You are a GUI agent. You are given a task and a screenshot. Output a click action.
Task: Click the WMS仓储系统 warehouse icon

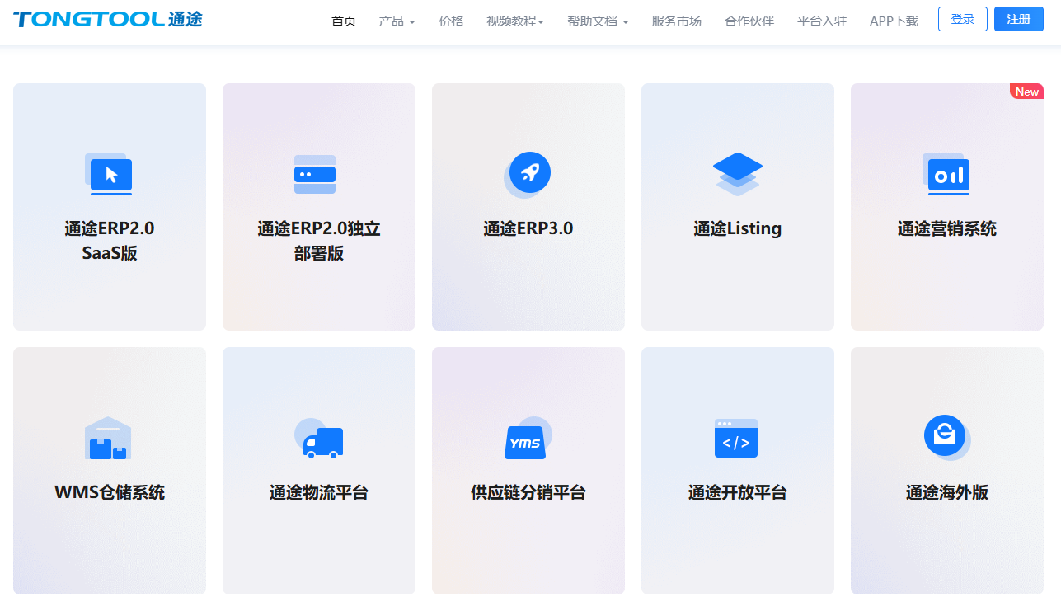click(109, 438)
